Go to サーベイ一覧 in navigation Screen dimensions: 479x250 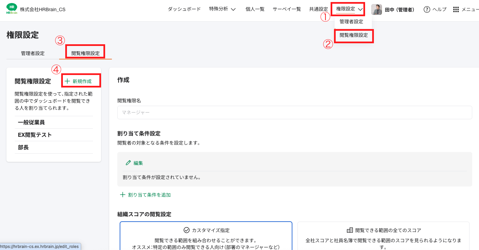point(287,9)
